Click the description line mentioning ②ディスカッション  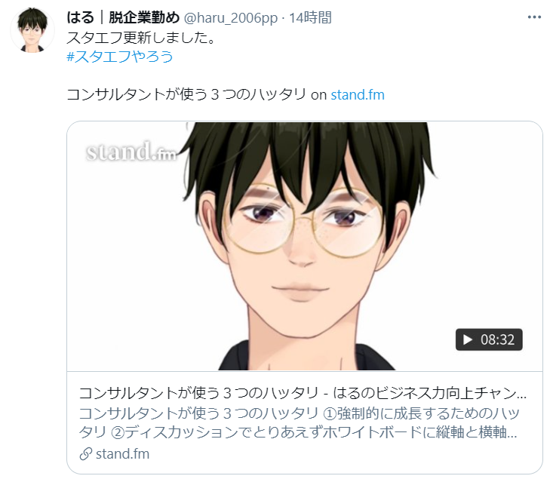298,432
